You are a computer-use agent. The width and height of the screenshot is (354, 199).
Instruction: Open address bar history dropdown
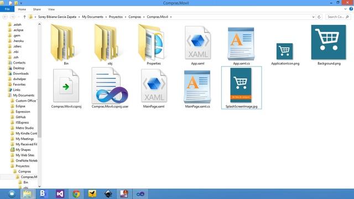314,17
